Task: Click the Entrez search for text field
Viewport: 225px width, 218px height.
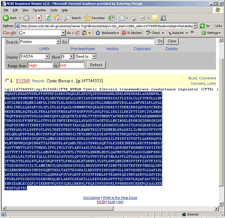Action: click(x=111, y=41)
